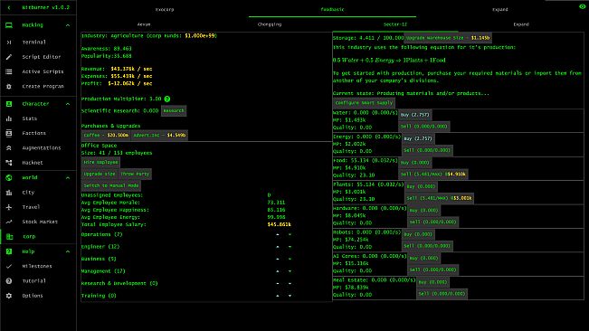589x331 pixels.
Task: Buy Coffee for $20.500m
Action: (106, 135)
